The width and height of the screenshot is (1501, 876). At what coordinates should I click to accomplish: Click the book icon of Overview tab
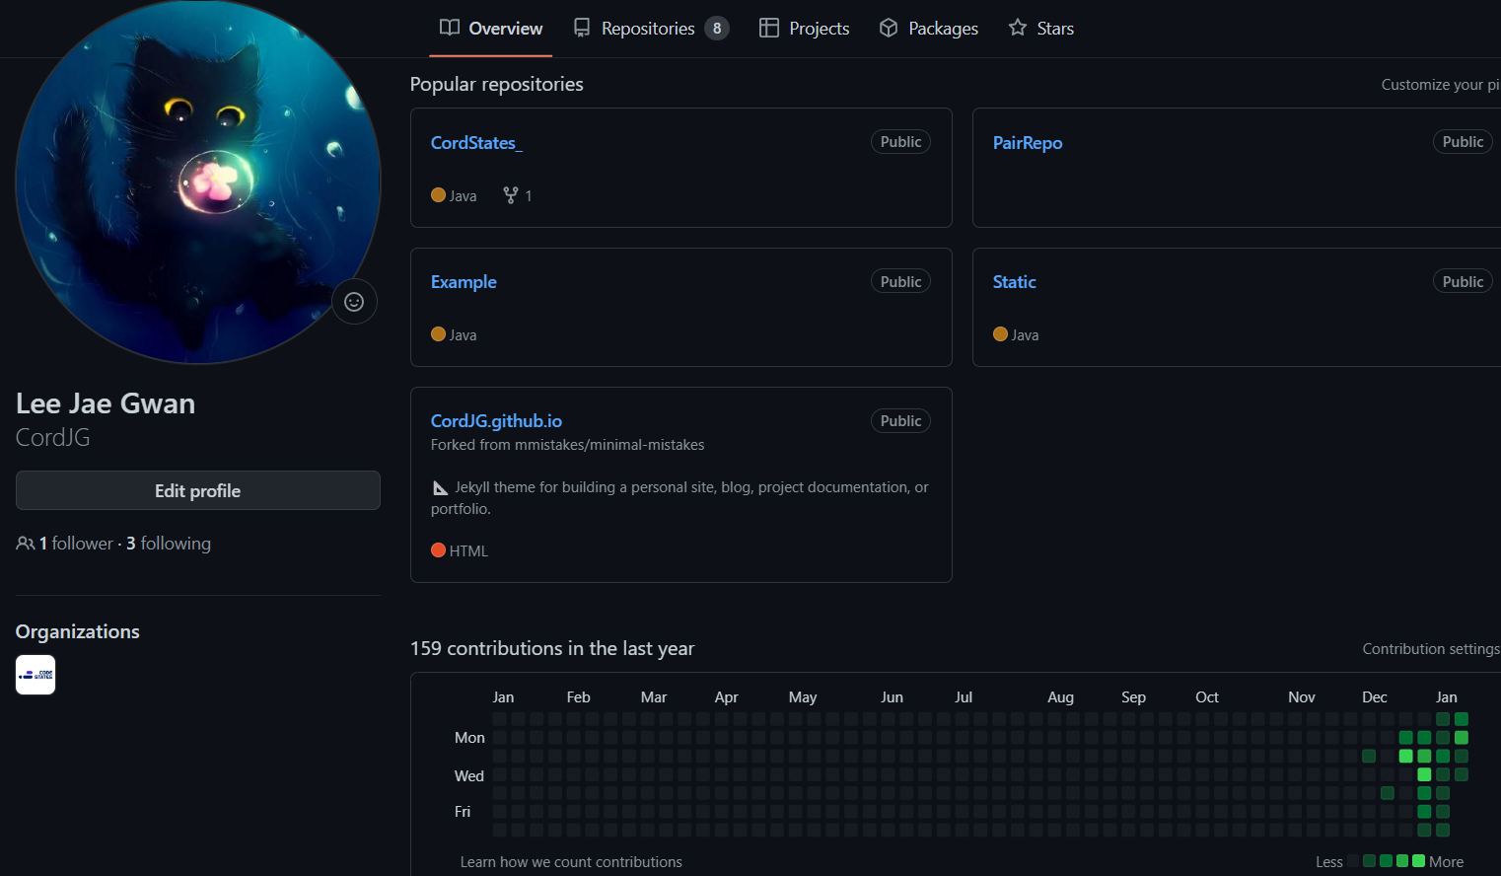click(450, 28)
